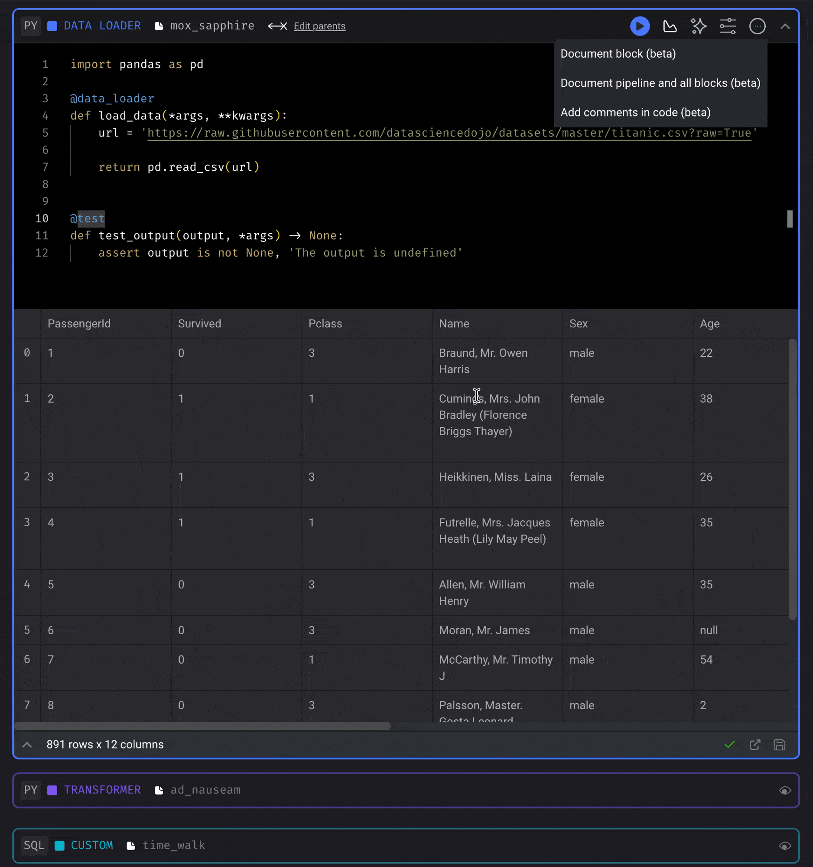The width and height of the screenshot is (813, 867).
Task: Click the ad_nauseam file icon
Action: [159, 790]
